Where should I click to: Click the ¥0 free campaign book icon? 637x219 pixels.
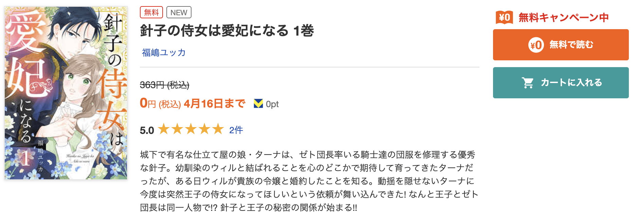coord(504,17)
